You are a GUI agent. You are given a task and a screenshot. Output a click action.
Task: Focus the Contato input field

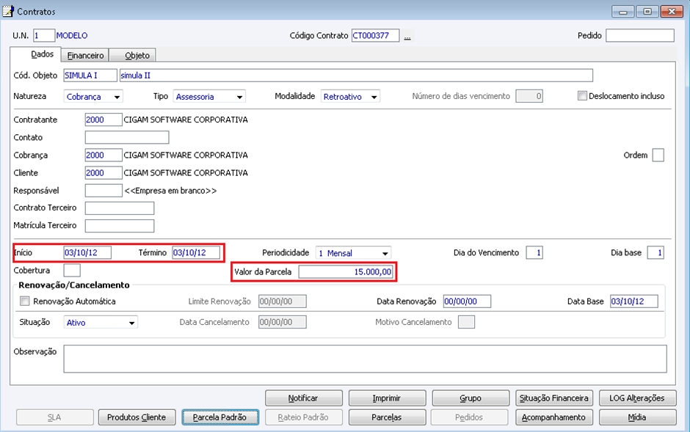point(127,138)
